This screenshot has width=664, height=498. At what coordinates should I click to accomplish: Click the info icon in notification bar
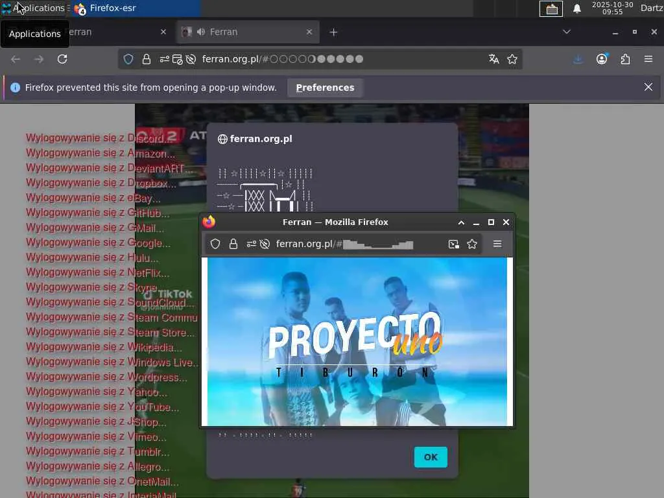tap(16, 88)
